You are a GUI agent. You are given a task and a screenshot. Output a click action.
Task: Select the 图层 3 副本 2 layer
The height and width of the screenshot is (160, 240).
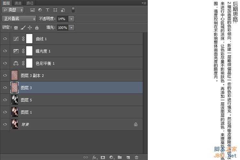click(32, 76)
